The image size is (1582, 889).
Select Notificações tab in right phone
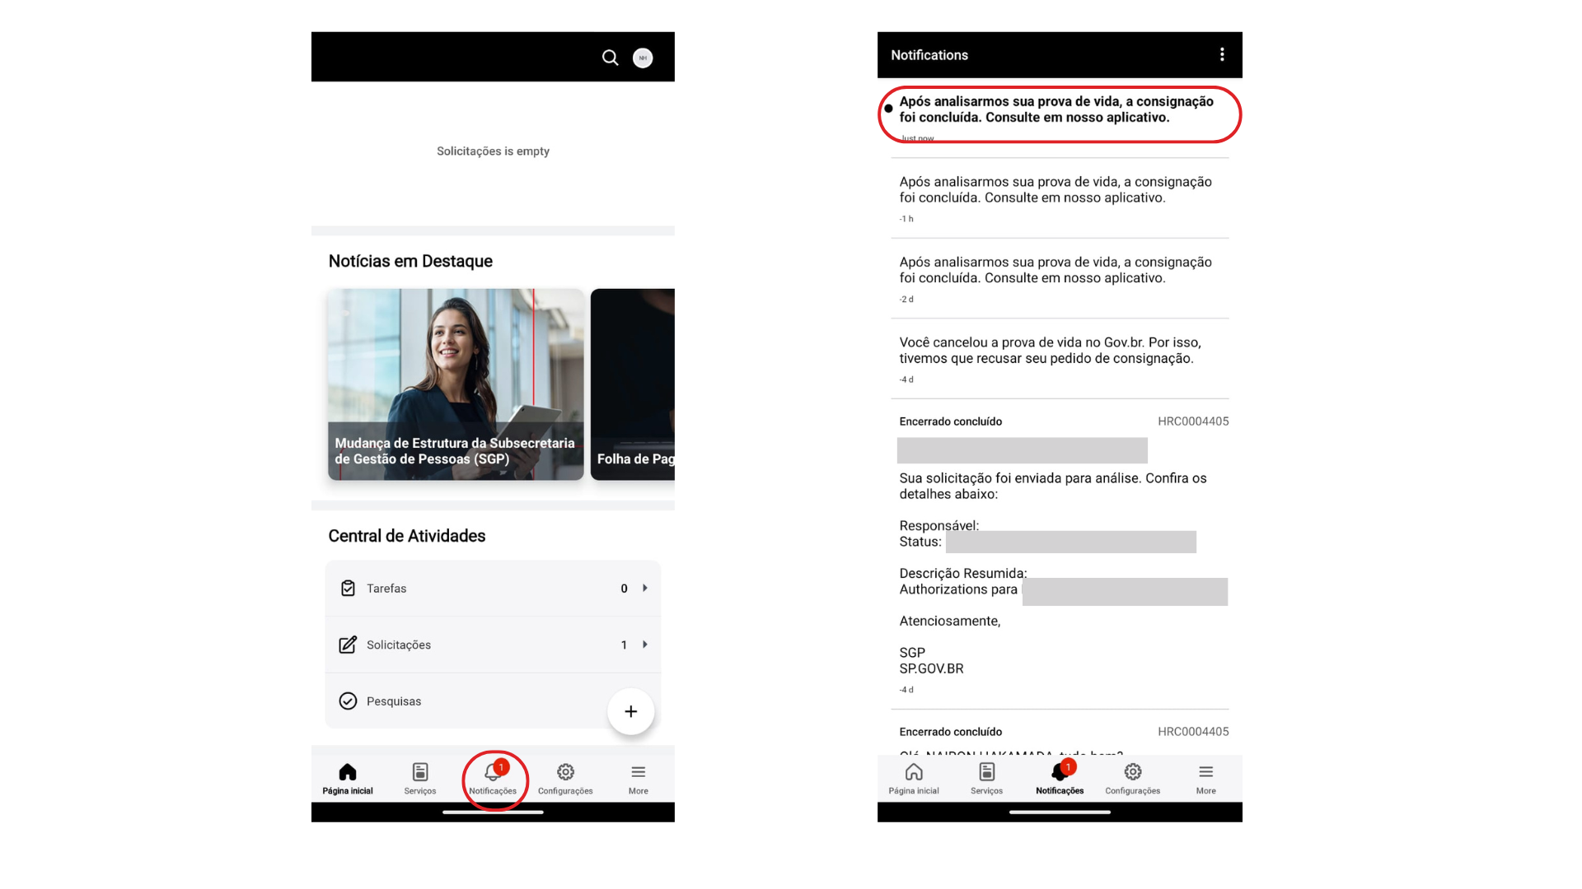click(x=1060, y=777)
